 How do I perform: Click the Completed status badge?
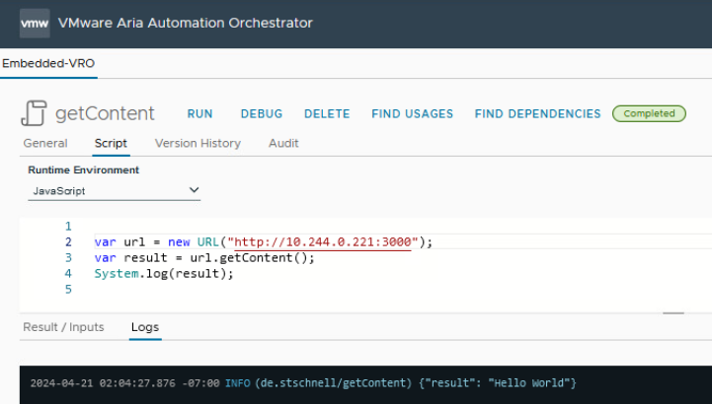(x=649, y=113)
